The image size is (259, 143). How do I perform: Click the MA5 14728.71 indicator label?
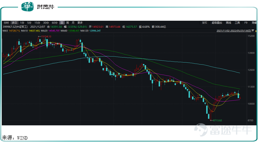pyautogui.click(x=11, y=31)
